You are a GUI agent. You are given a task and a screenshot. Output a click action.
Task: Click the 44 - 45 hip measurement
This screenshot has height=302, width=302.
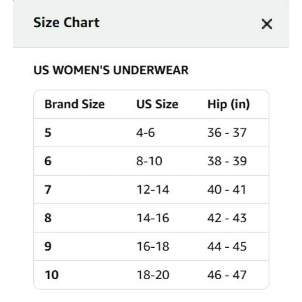coord(227,246)
